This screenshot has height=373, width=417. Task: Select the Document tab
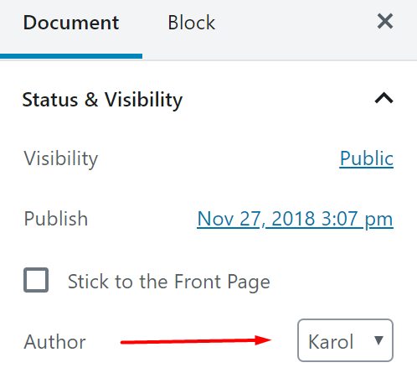pyautogui.click(x=71, y=23)
